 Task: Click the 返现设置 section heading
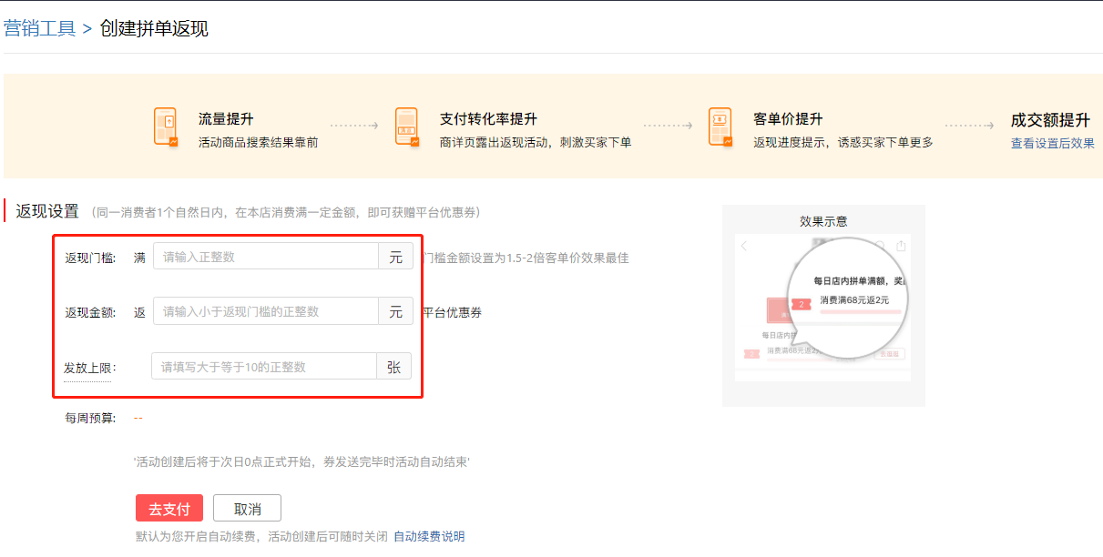pyautogui.click(x=47, y=211)
